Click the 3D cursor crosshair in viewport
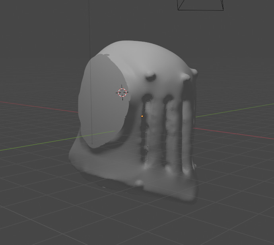The width and height of the screenshot is (274, 245). [x=122, y=92]
